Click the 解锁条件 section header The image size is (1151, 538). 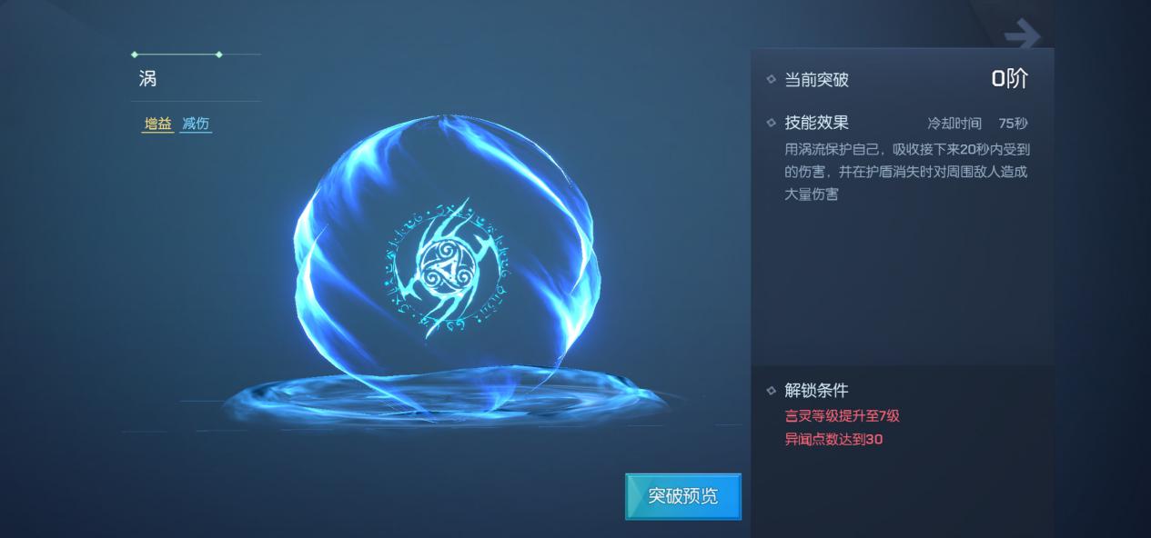point(816,391)
